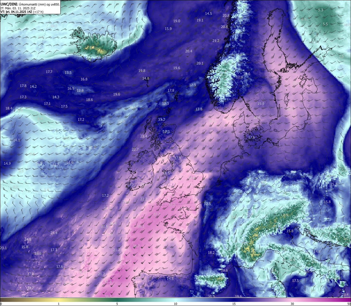Click the map value 38.1
The height and width of the screenshot is (306, 351).
pyautogui.click(x=141, y=227)
